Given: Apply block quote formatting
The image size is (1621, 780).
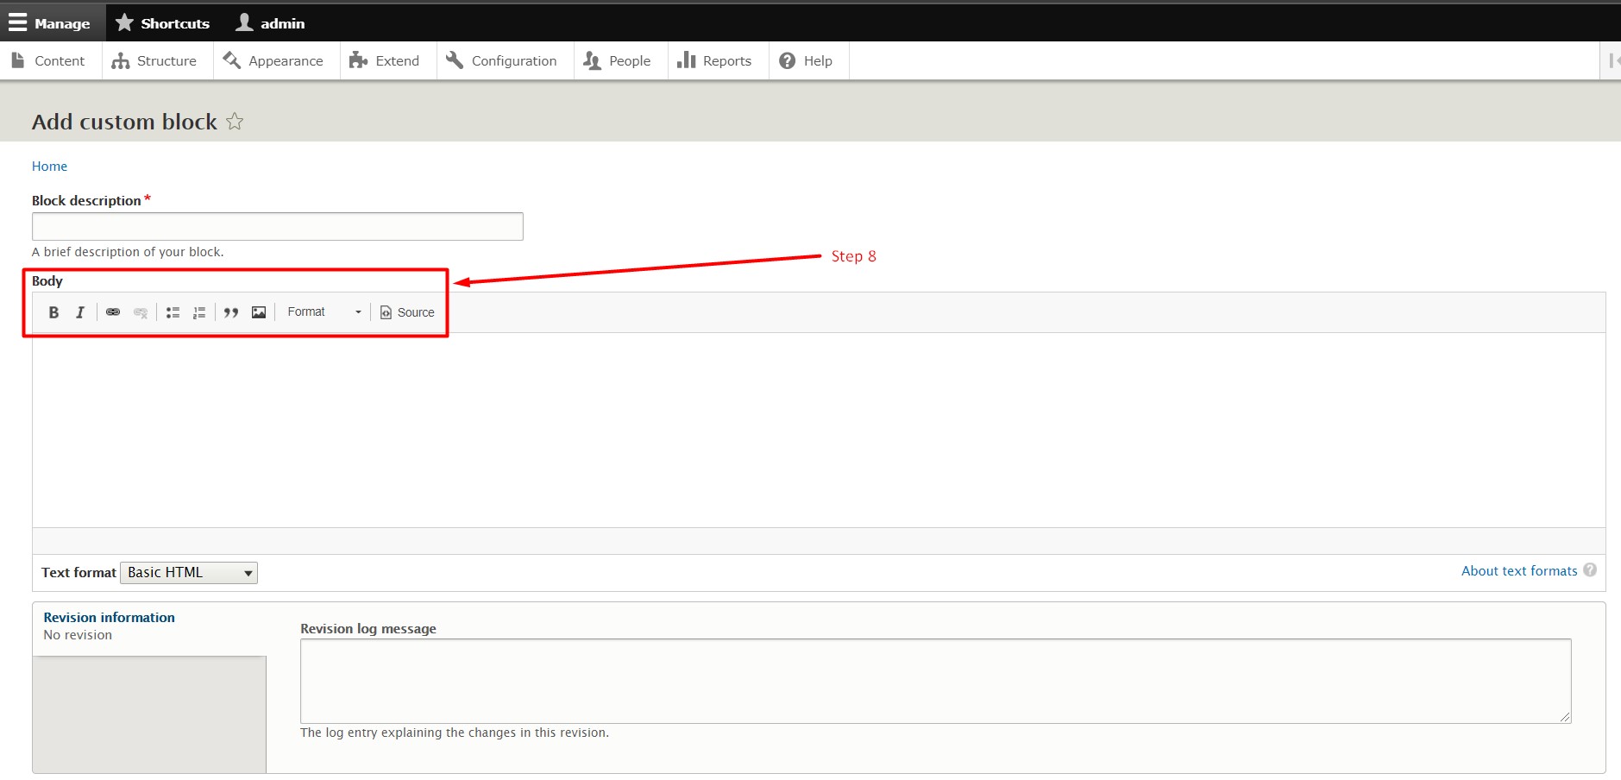Looking at the screenshot, I should pos(231,312).
